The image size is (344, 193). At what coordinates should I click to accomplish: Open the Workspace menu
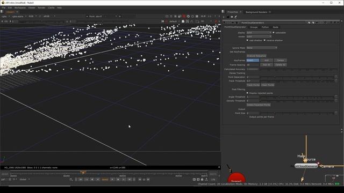click(20, 8)
